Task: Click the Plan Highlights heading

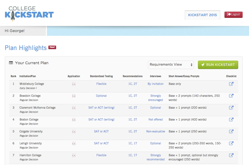Action: (x=26, y=48)
